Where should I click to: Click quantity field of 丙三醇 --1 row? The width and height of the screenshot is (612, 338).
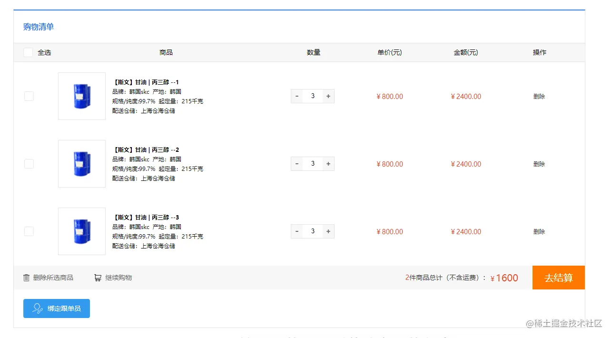[x=313, y=96]
